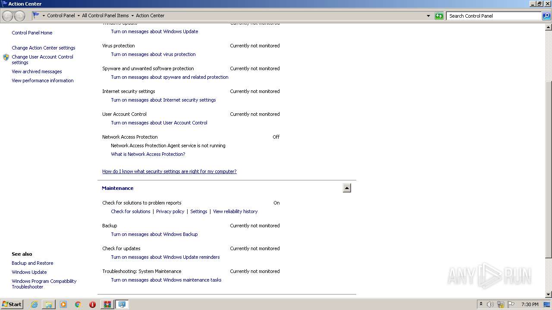Image resolution: width=552 pixels, height=310 pixels.
Task: Expand the dropdown arrow after All Control Panel Items
Action: tap(132, 15)
